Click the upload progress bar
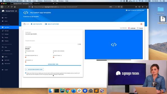167x94 pixels. (x=53, y=65)
